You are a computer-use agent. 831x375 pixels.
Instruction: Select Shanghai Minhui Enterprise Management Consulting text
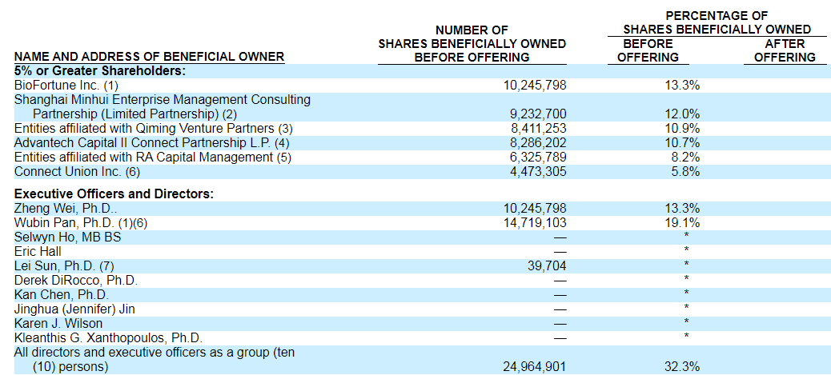(x=163, y=100)
